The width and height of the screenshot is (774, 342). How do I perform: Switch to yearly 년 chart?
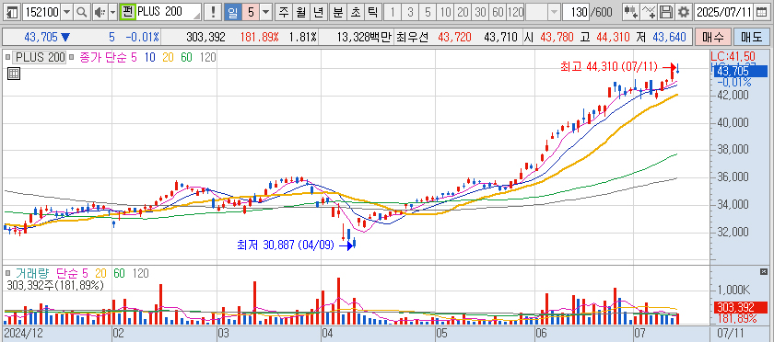tap(318, 12)
